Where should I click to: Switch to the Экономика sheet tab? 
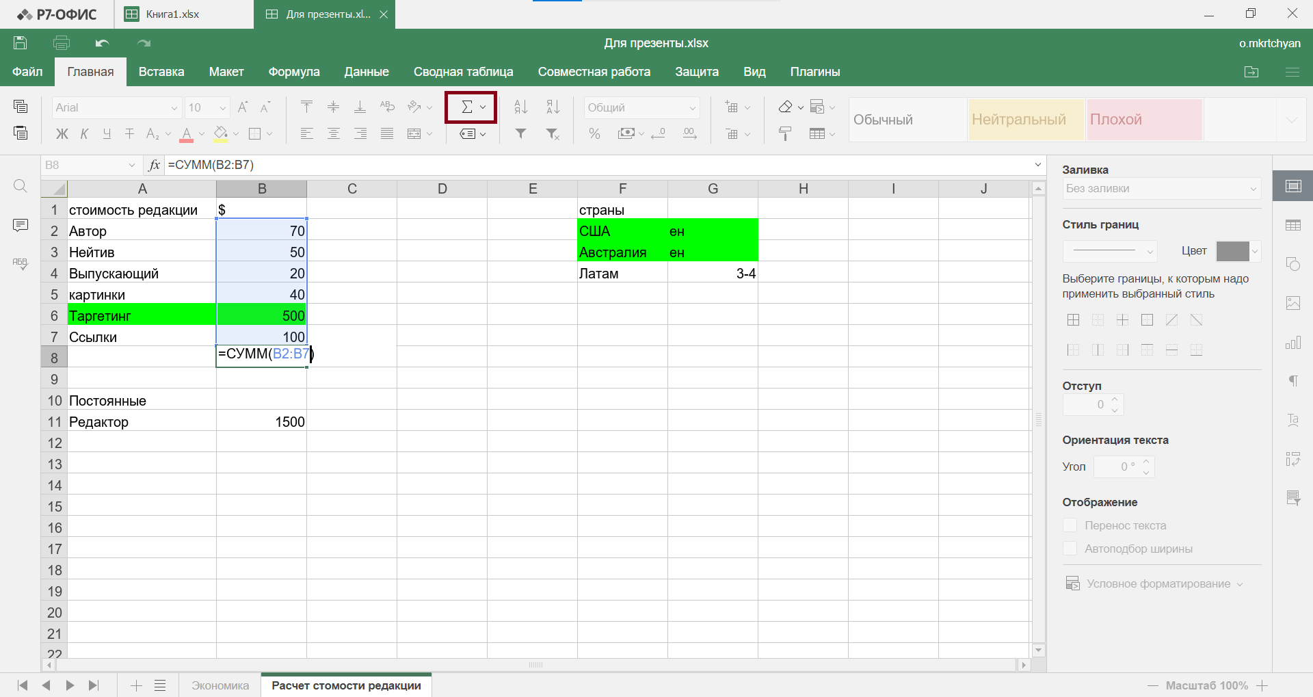coord(220,685)
